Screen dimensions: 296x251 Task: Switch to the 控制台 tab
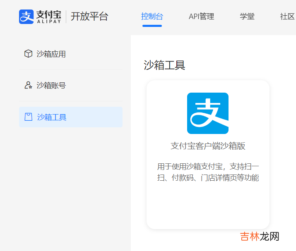coord(152,17)
